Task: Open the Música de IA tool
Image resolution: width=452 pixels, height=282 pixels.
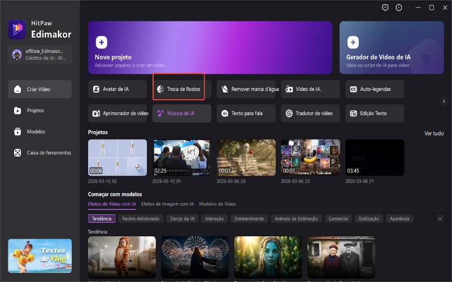Action: [181, 113]
